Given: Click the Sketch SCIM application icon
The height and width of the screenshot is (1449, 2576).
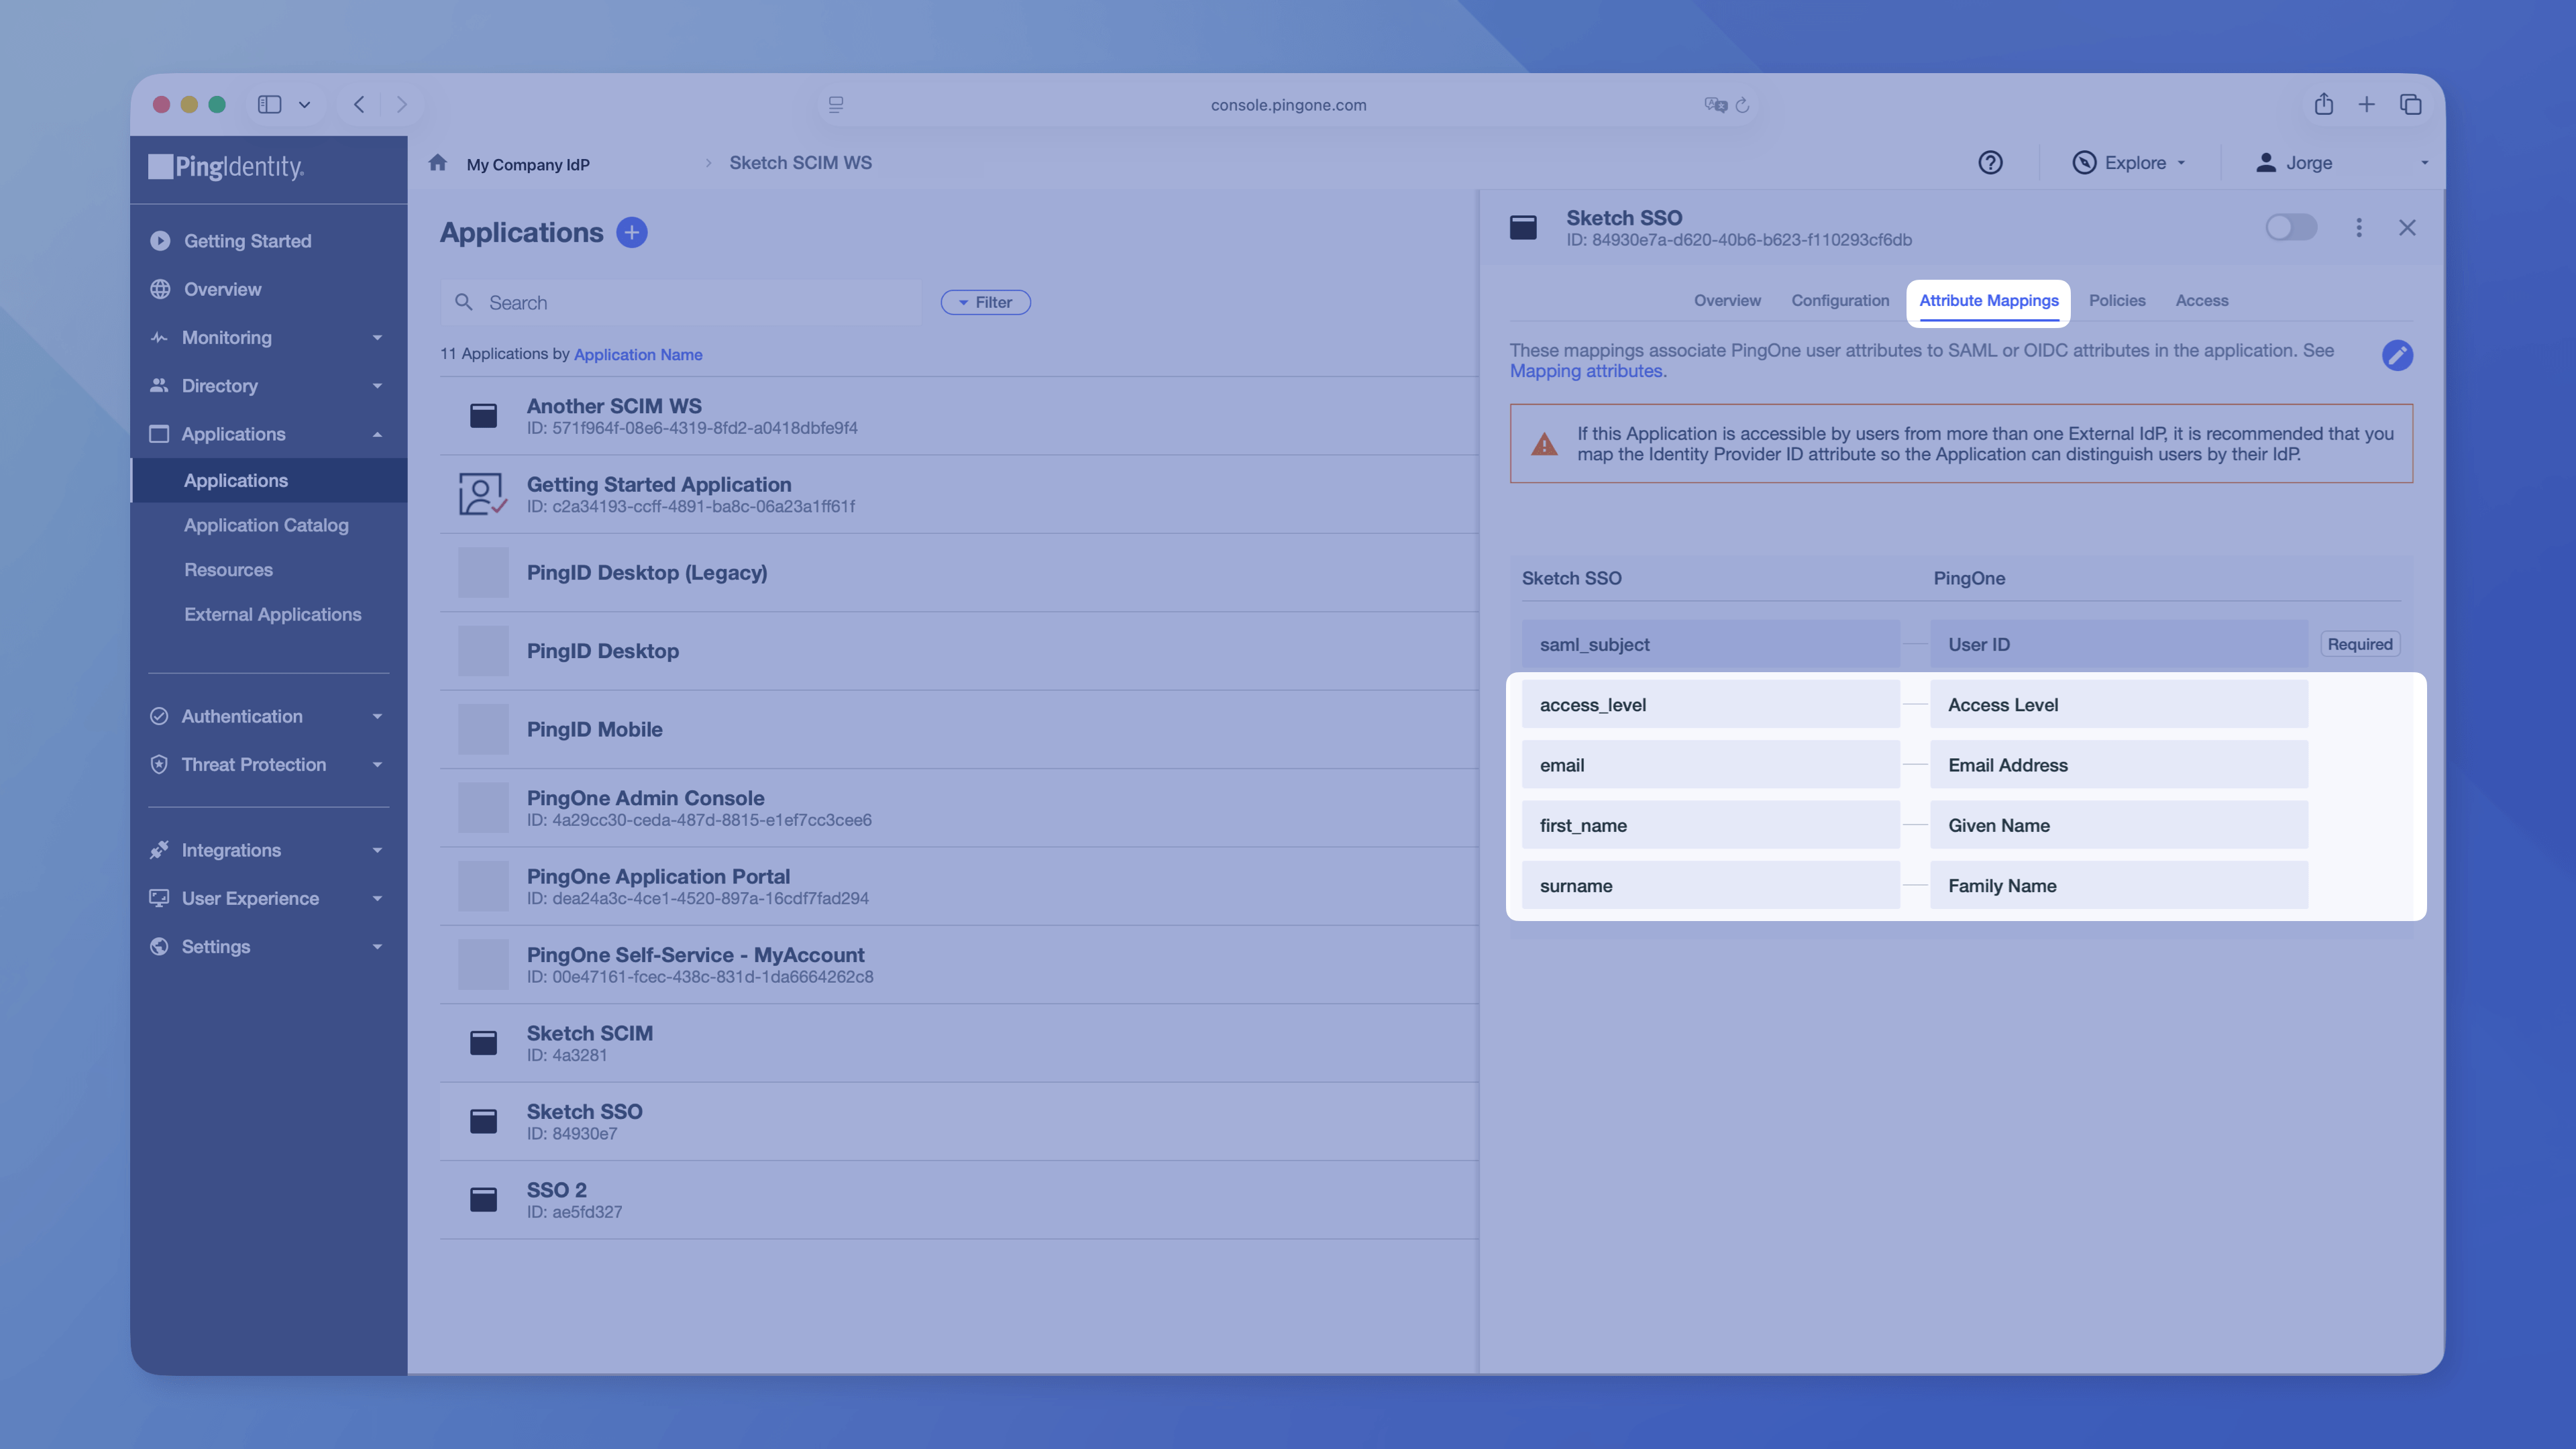Looking at the screenshot, I should click(x=483, y=1043).
